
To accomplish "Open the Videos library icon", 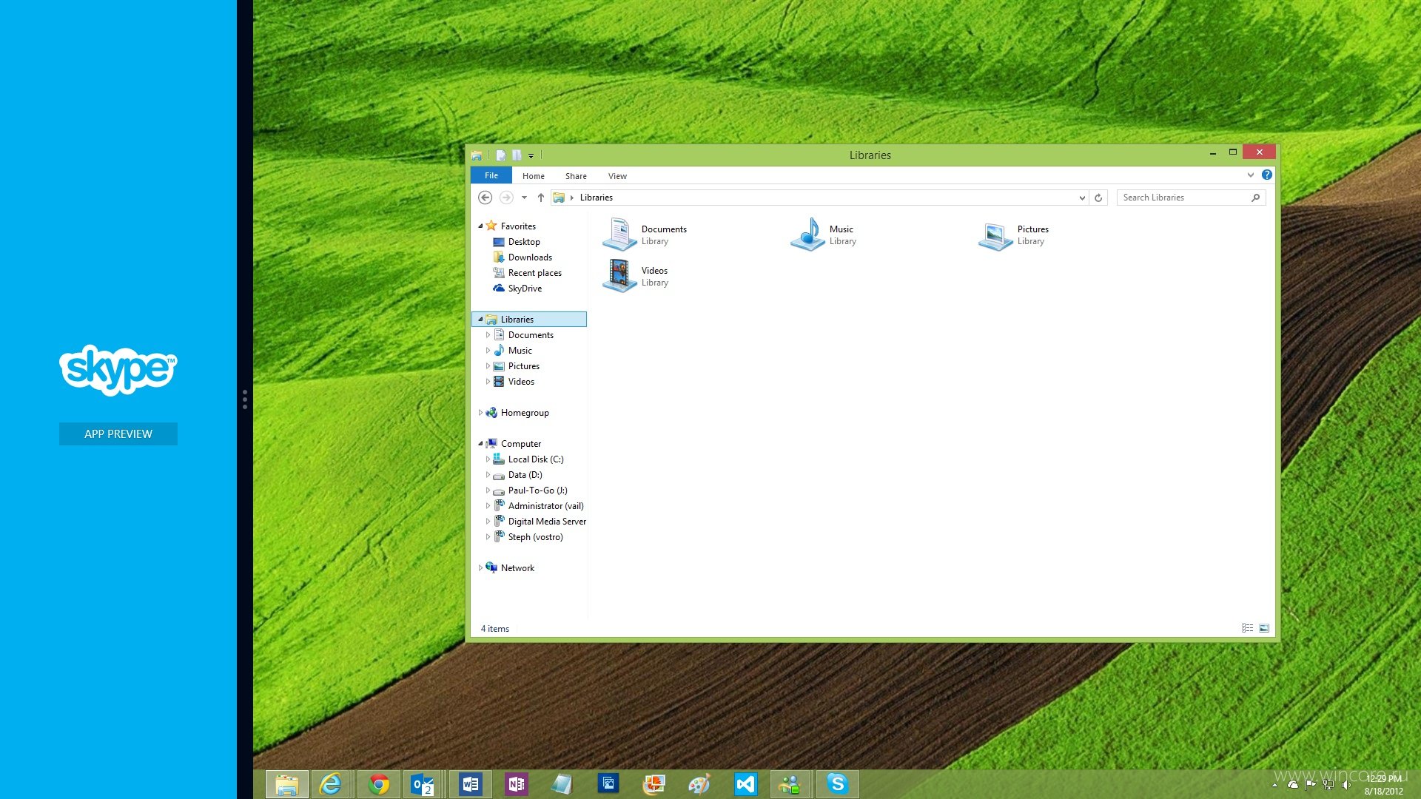I will pyautogui.click(x=620, y=276).
